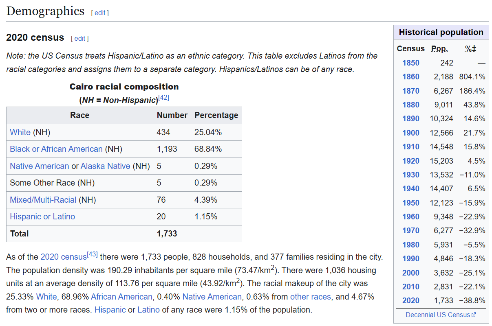The image size is (492, 326).
Task: Click the Race column header
Action: [x=79, y=115]
